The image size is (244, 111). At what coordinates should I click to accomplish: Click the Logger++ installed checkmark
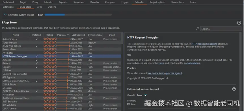coord(36,67)
